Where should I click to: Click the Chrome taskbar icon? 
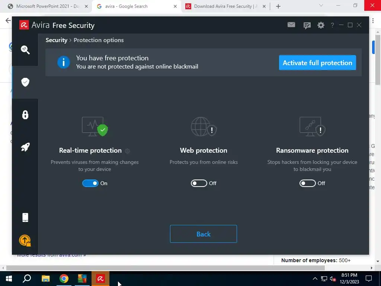[x=64, y=279]
